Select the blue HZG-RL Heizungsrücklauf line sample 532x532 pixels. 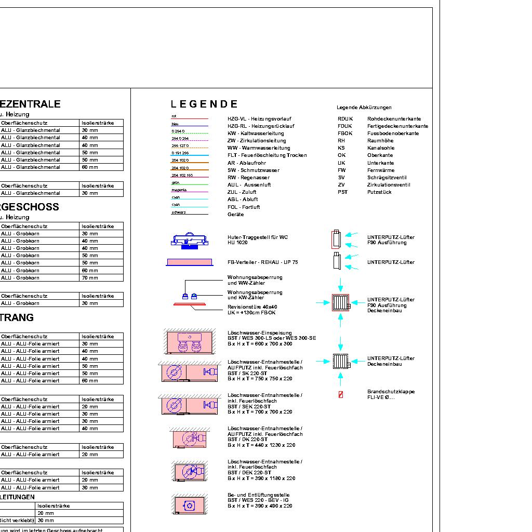point(190,126)
